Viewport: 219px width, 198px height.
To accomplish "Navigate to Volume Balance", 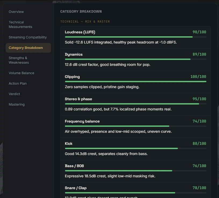I will (x=21, y=73).
